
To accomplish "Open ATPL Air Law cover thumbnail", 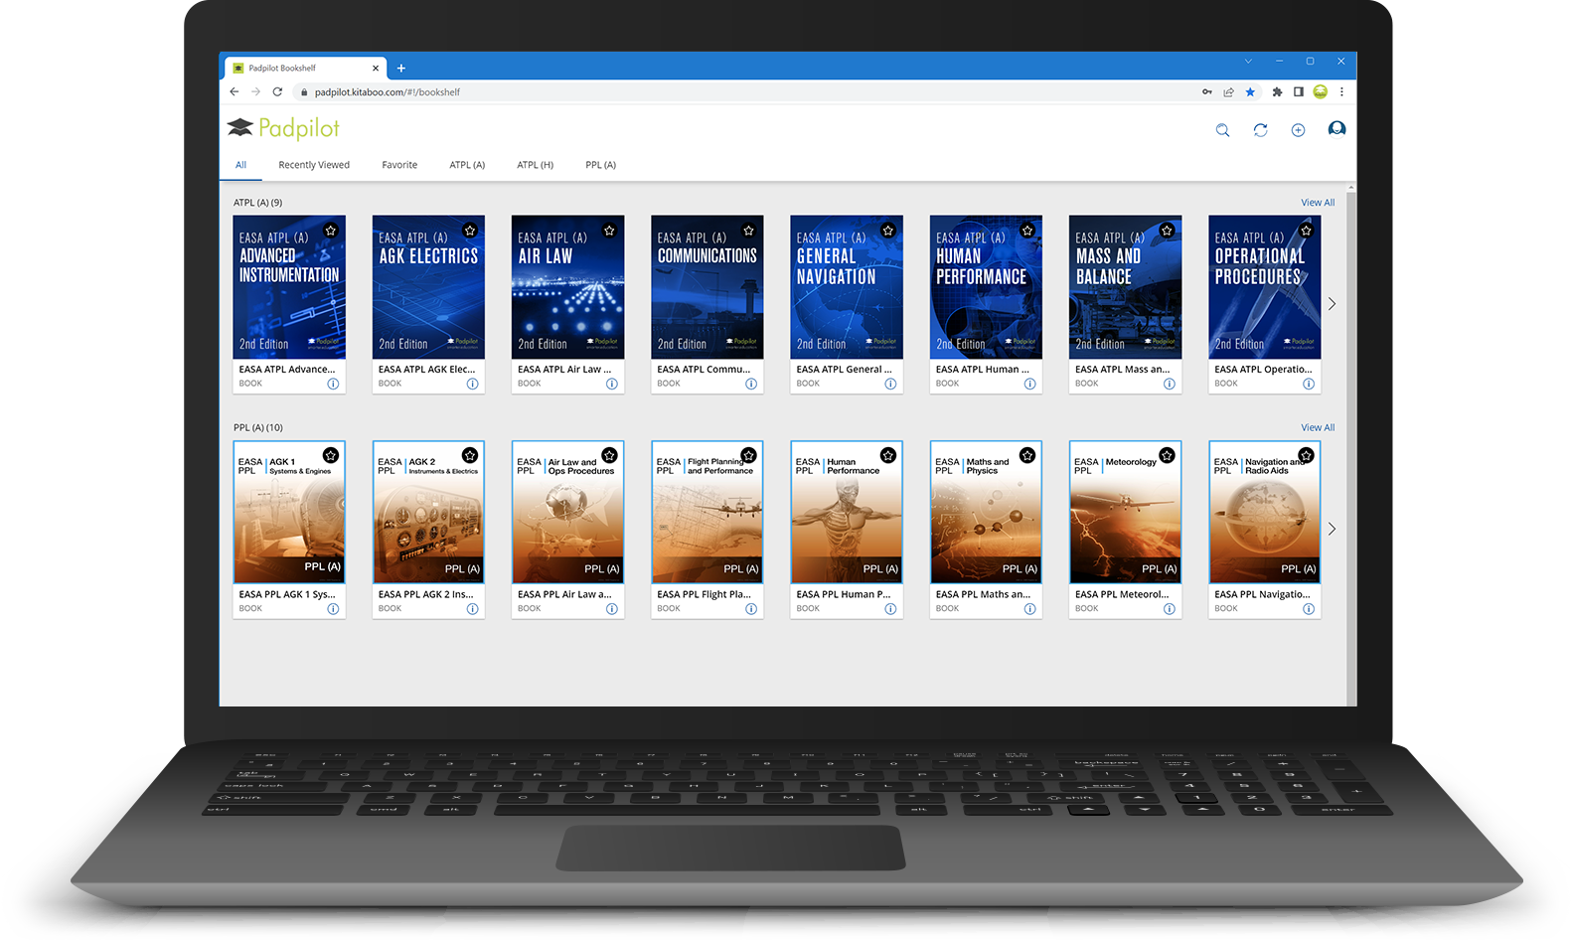I will (x=567, y=287).
